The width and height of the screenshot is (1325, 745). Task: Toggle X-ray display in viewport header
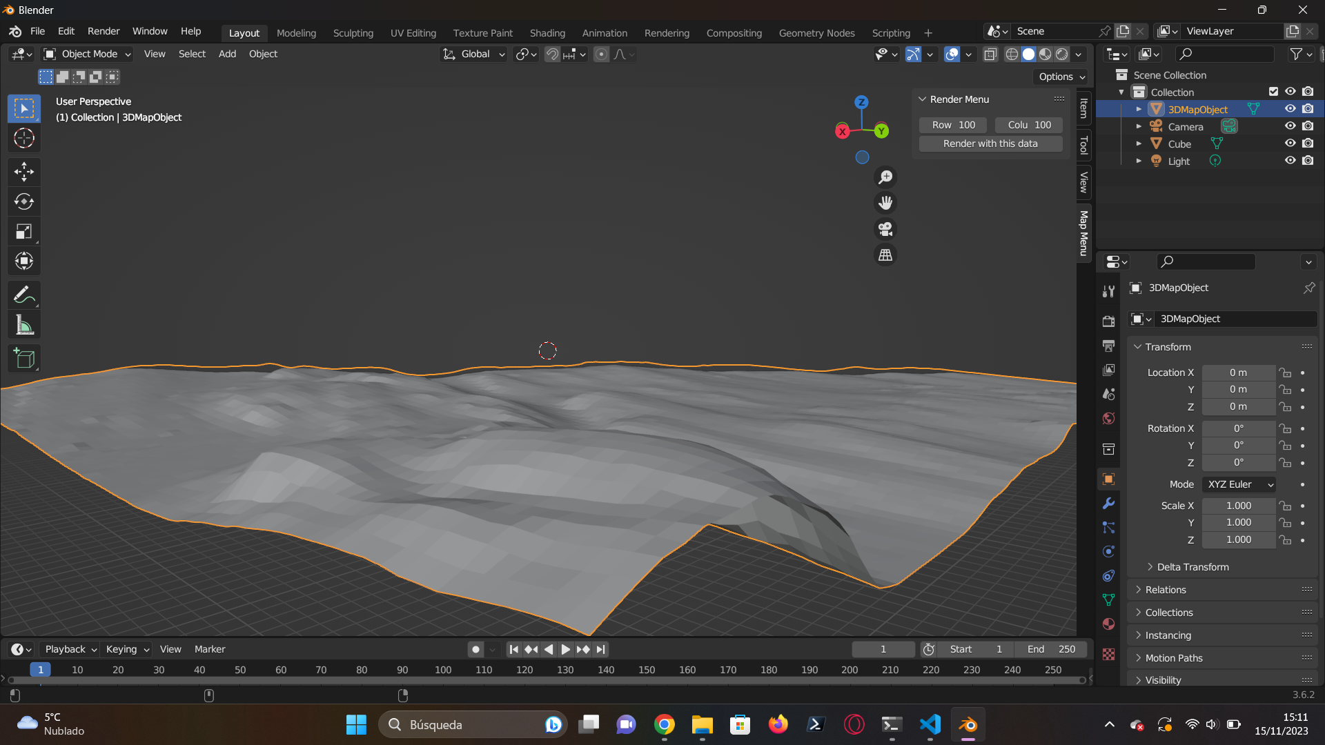990,54
